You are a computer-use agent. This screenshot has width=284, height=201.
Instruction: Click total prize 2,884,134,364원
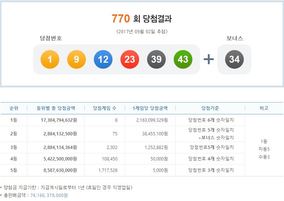pyautogui.click(x=60, y=148)
